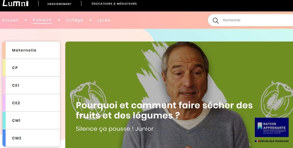
Task: Open the Lycée section
Action: point(104,20)
